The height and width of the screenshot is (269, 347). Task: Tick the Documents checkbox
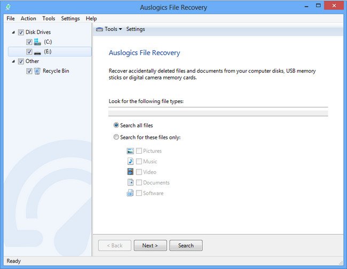(139, 183)
